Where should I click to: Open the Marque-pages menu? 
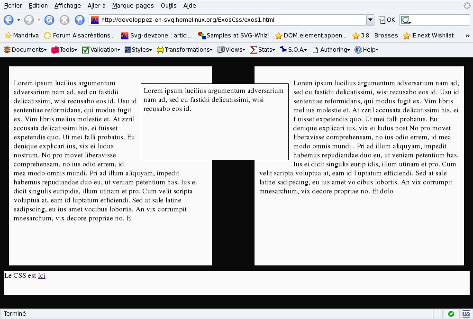pyautogui.click(x=133, y=5)
